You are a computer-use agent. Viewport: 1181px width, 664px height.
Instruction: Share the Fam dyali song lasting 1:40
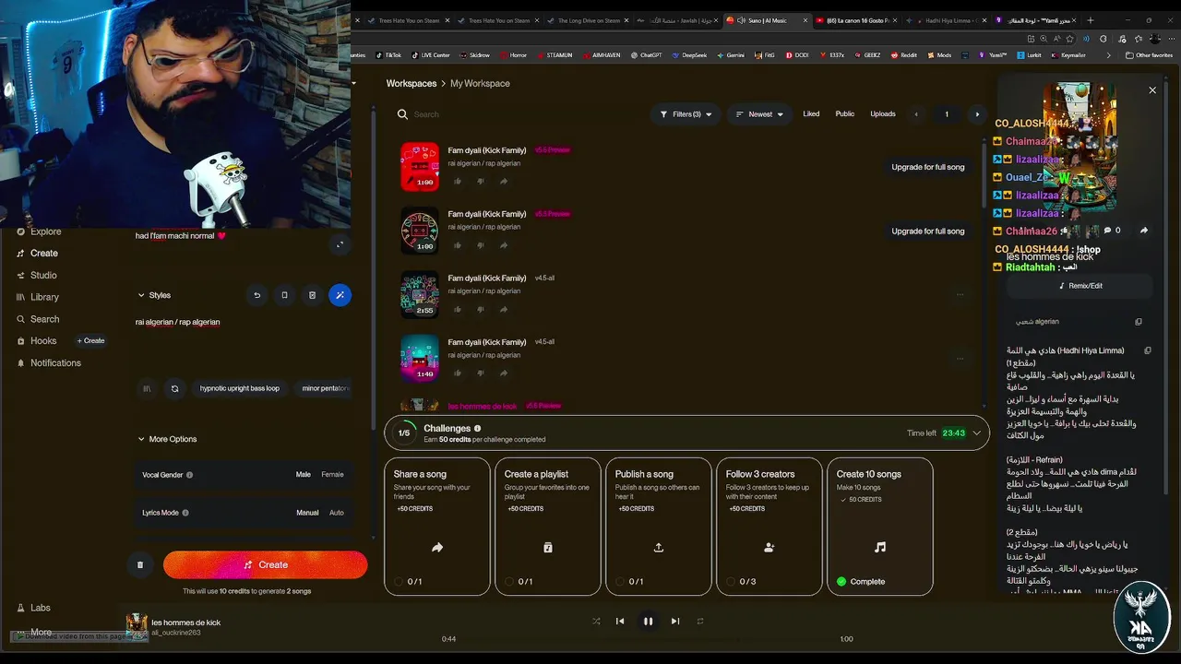tap(504, 373)
